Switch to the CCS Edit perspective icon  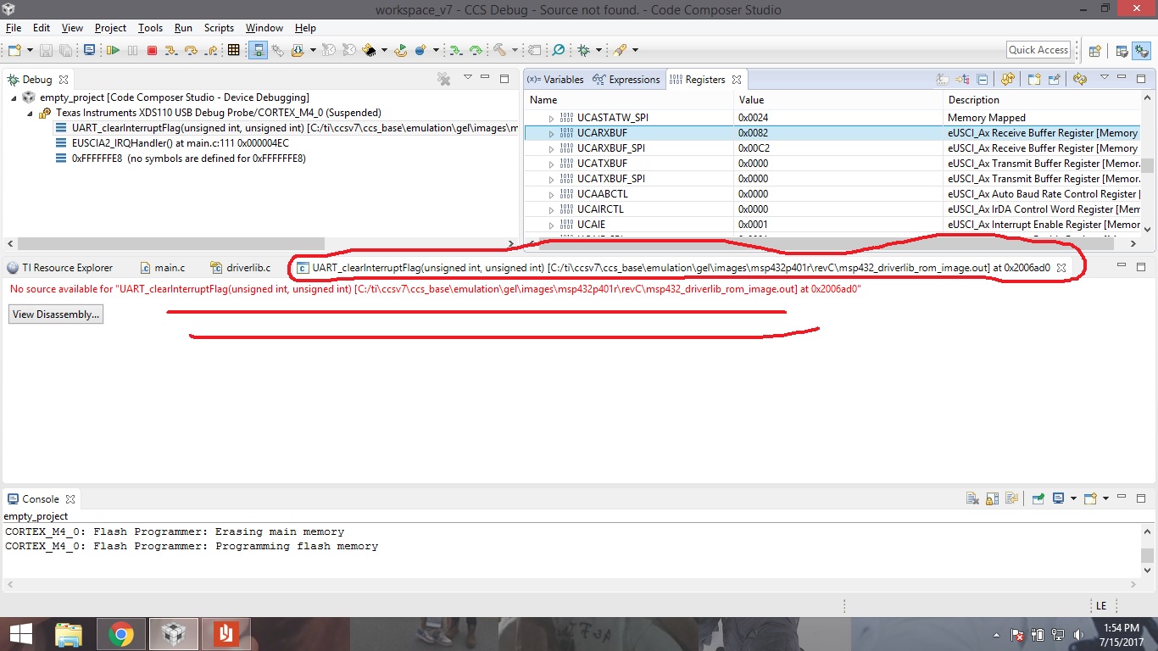pos(1122,51)
